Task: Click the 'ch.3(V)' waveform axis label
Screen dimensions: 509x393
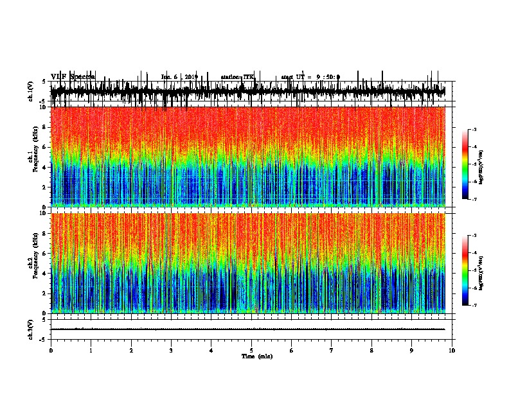Action: click(31, 329)
